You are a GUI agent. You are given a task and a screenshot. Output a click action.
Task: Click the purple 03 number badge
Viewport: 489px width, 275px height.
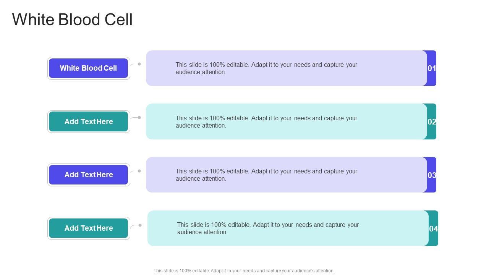(x=432, y=175)
